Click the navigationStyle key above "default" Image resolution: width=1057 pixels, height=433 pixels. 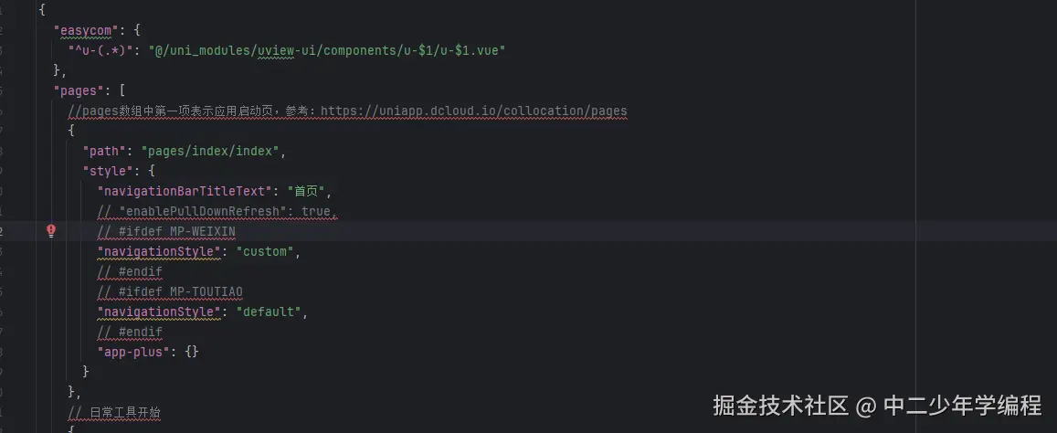(x=159, y=312)
